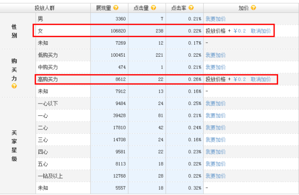Image resolution: width=299 pixels, height=195 pixels.
Task: Click impressions value 106820
Action: [118, 31]
